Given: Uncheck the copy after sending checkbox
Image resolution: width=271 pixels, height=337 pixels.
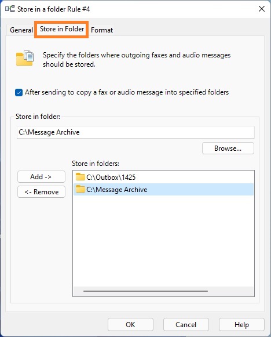Looking at the screenshot, I should click(x=19, y=92).
